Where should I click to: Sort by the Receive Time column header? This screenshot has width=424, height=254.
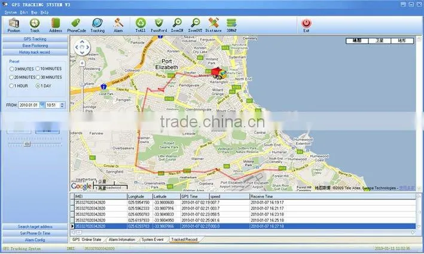(333, 197)
